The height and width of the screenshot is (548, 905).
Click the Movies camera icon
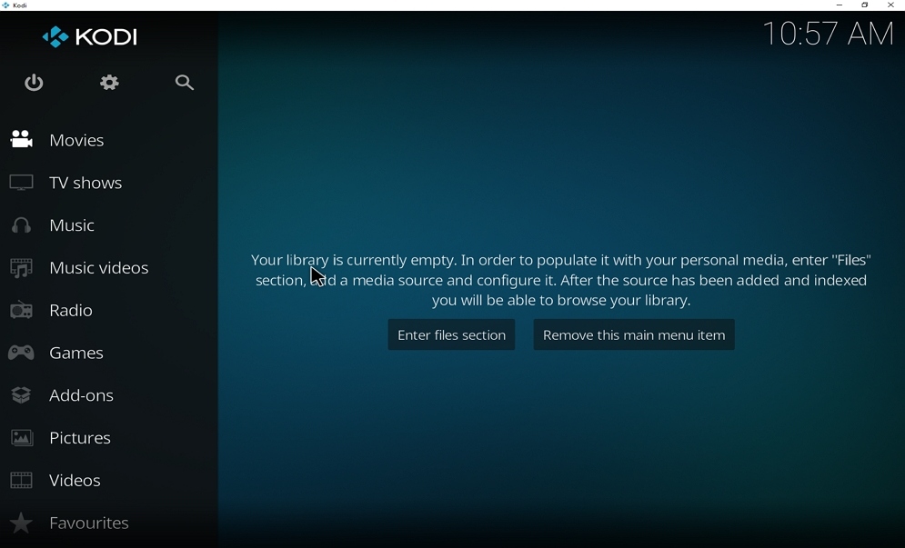[21, 139]
